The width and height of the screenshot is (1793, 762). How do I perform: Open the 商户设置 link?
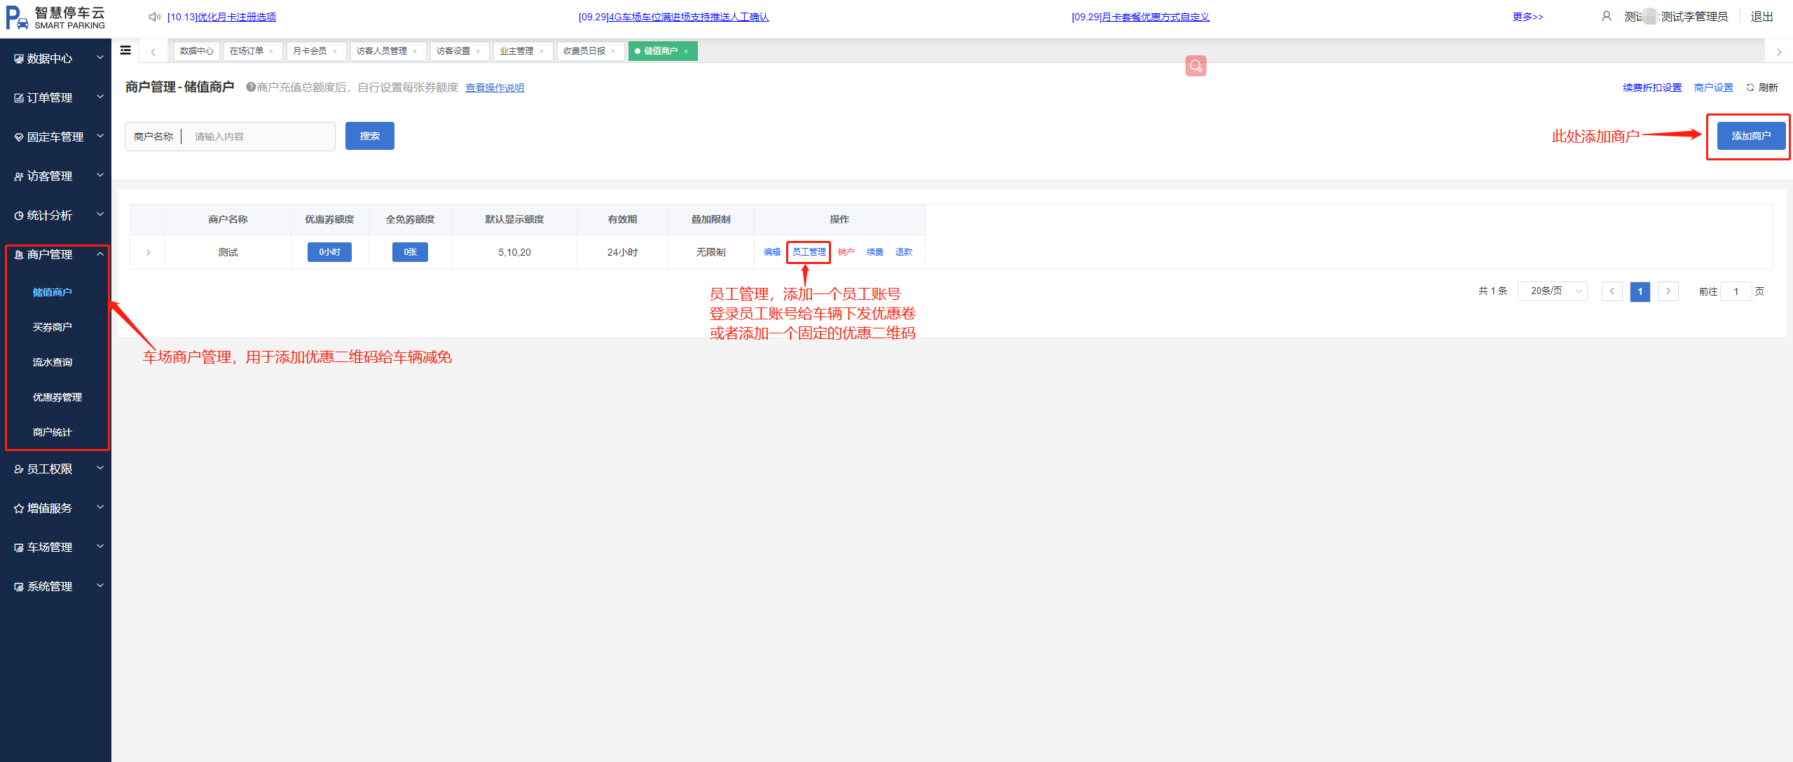(x=1714, y=88)
